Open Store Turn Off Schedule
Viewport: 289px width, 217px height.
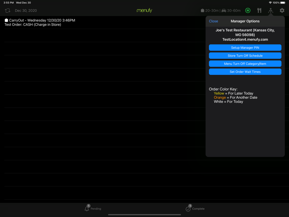pos(245,55)
